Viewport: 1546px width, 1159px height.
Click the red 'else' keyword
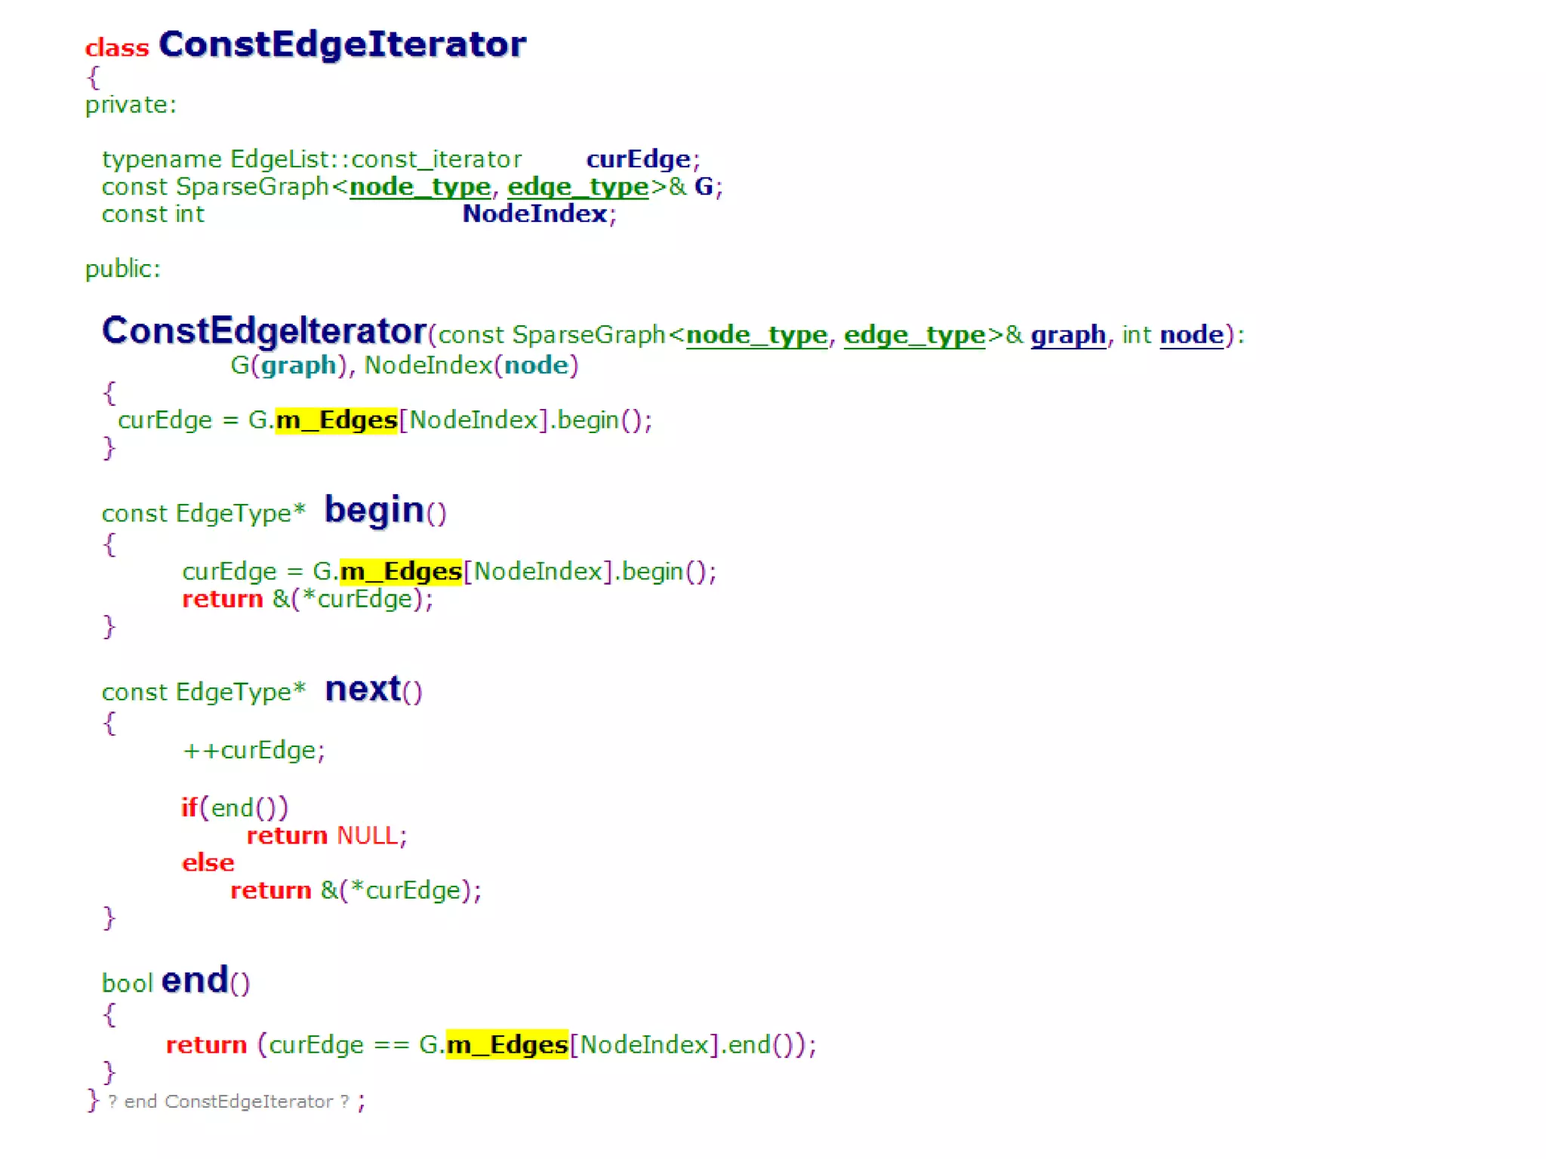tap(208, 862)
